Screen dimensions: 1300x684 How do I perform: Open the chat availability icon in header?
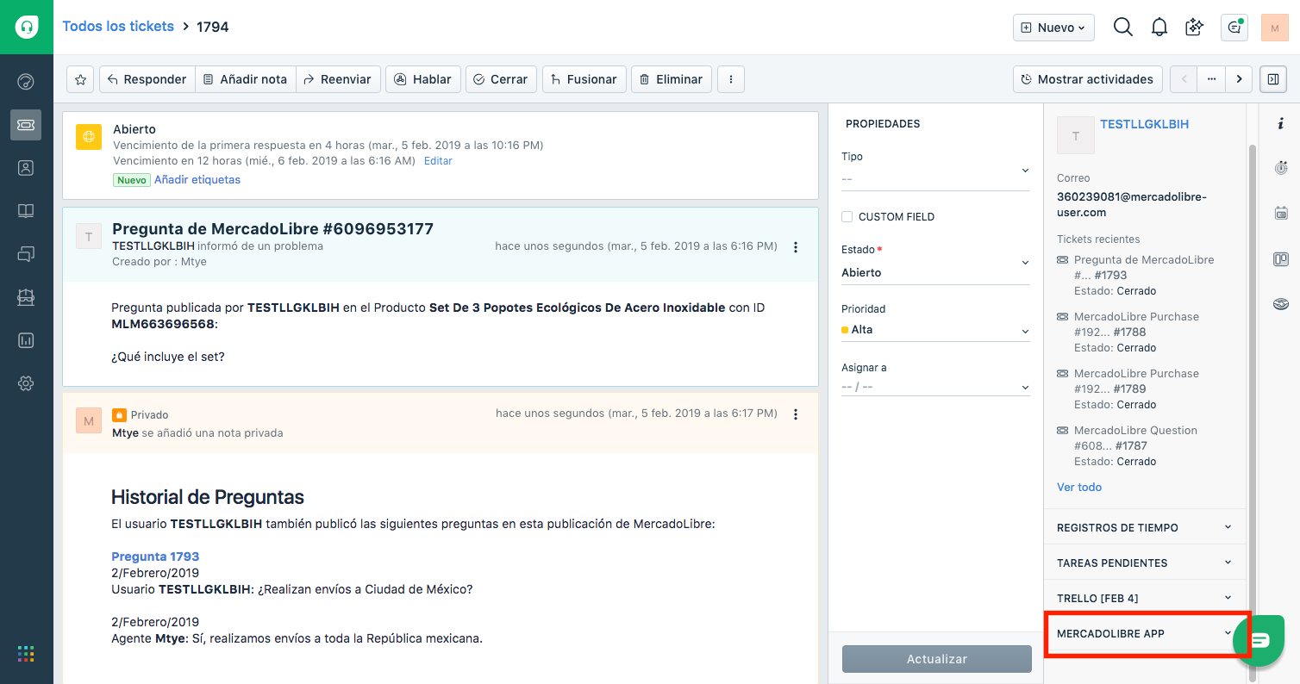click(1234, 28)
